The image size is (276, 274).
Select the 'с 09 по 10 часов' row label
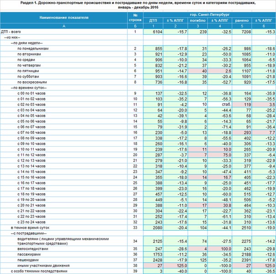coord(32,144)
